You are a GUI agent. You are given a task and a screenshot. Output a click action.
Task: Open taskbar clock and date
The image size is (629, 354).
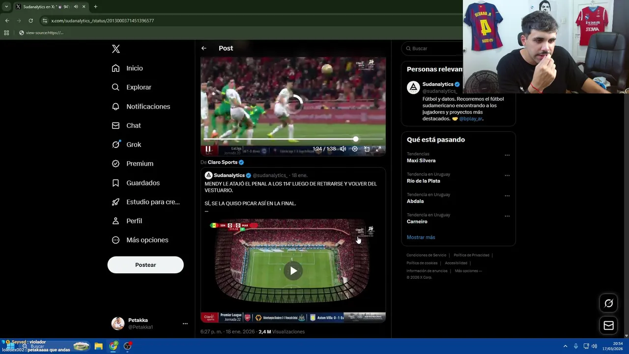[x=613, y=346]
